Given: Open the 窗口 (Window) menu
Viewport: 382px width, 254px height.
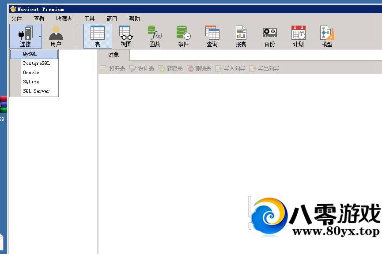Looking at the screenshot, I should [112, 19].
